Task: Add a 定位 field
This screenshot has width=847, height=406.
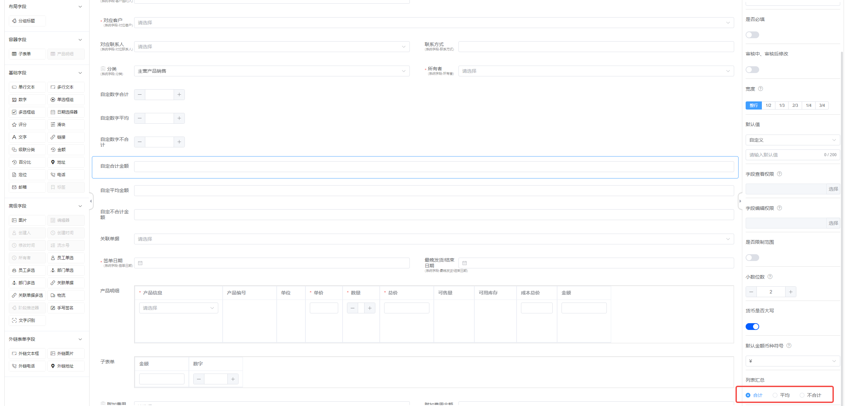Action: (x=27, y=175)
